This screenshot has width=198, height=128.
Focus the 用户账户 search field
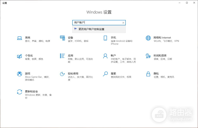tap(99, 23)
